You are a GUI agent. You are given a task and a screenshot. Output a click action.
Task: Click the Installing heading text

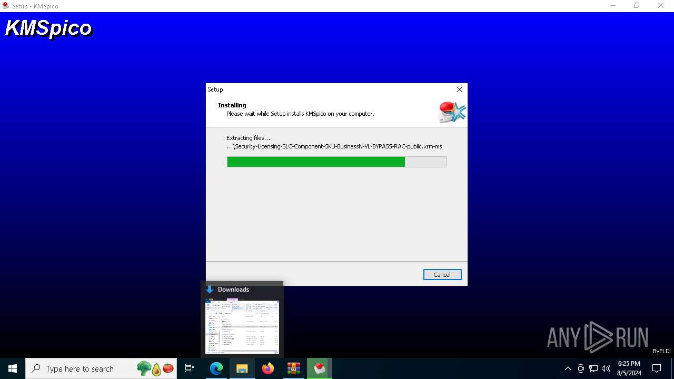tap(232, 105)
